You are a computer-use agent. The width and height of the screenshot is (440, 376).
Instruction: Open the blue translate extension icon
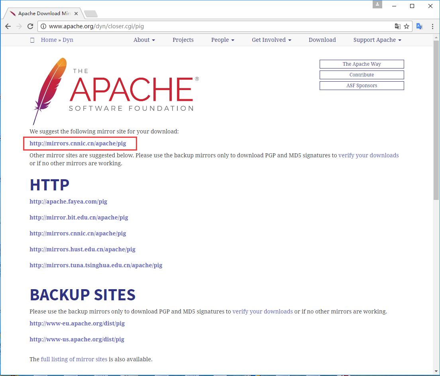(x=419, y=26)
